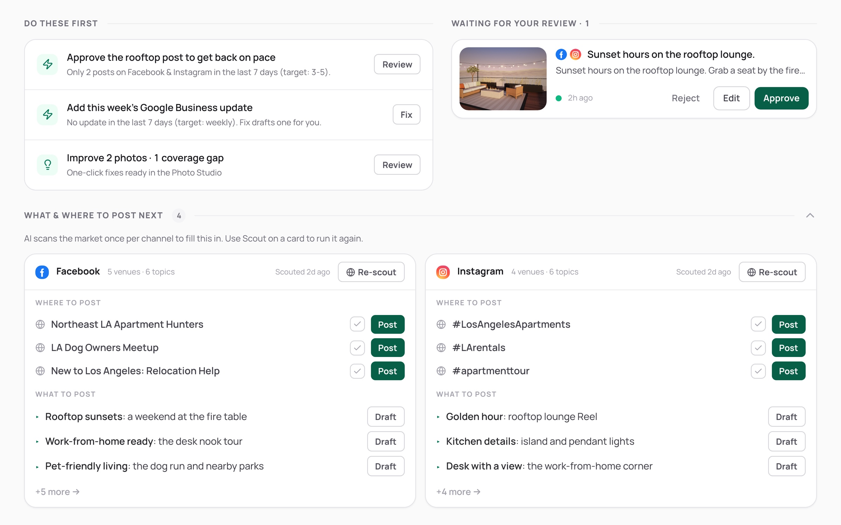Check off the #LosAngelesApartments hashtag
Viewport: 841px width, 525px height.
758,324
